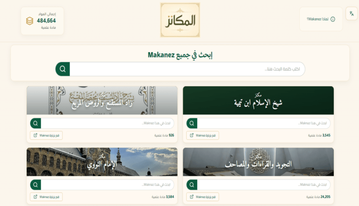Click search icon in ابن تيمية card
Image resolution: width=359 pixels, height=206 pixels.
(x=192, y=123)
